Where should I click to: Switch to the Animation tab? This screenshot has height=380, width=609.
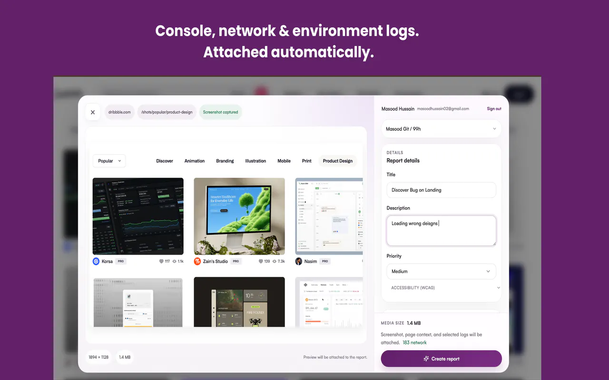point(195,161)
